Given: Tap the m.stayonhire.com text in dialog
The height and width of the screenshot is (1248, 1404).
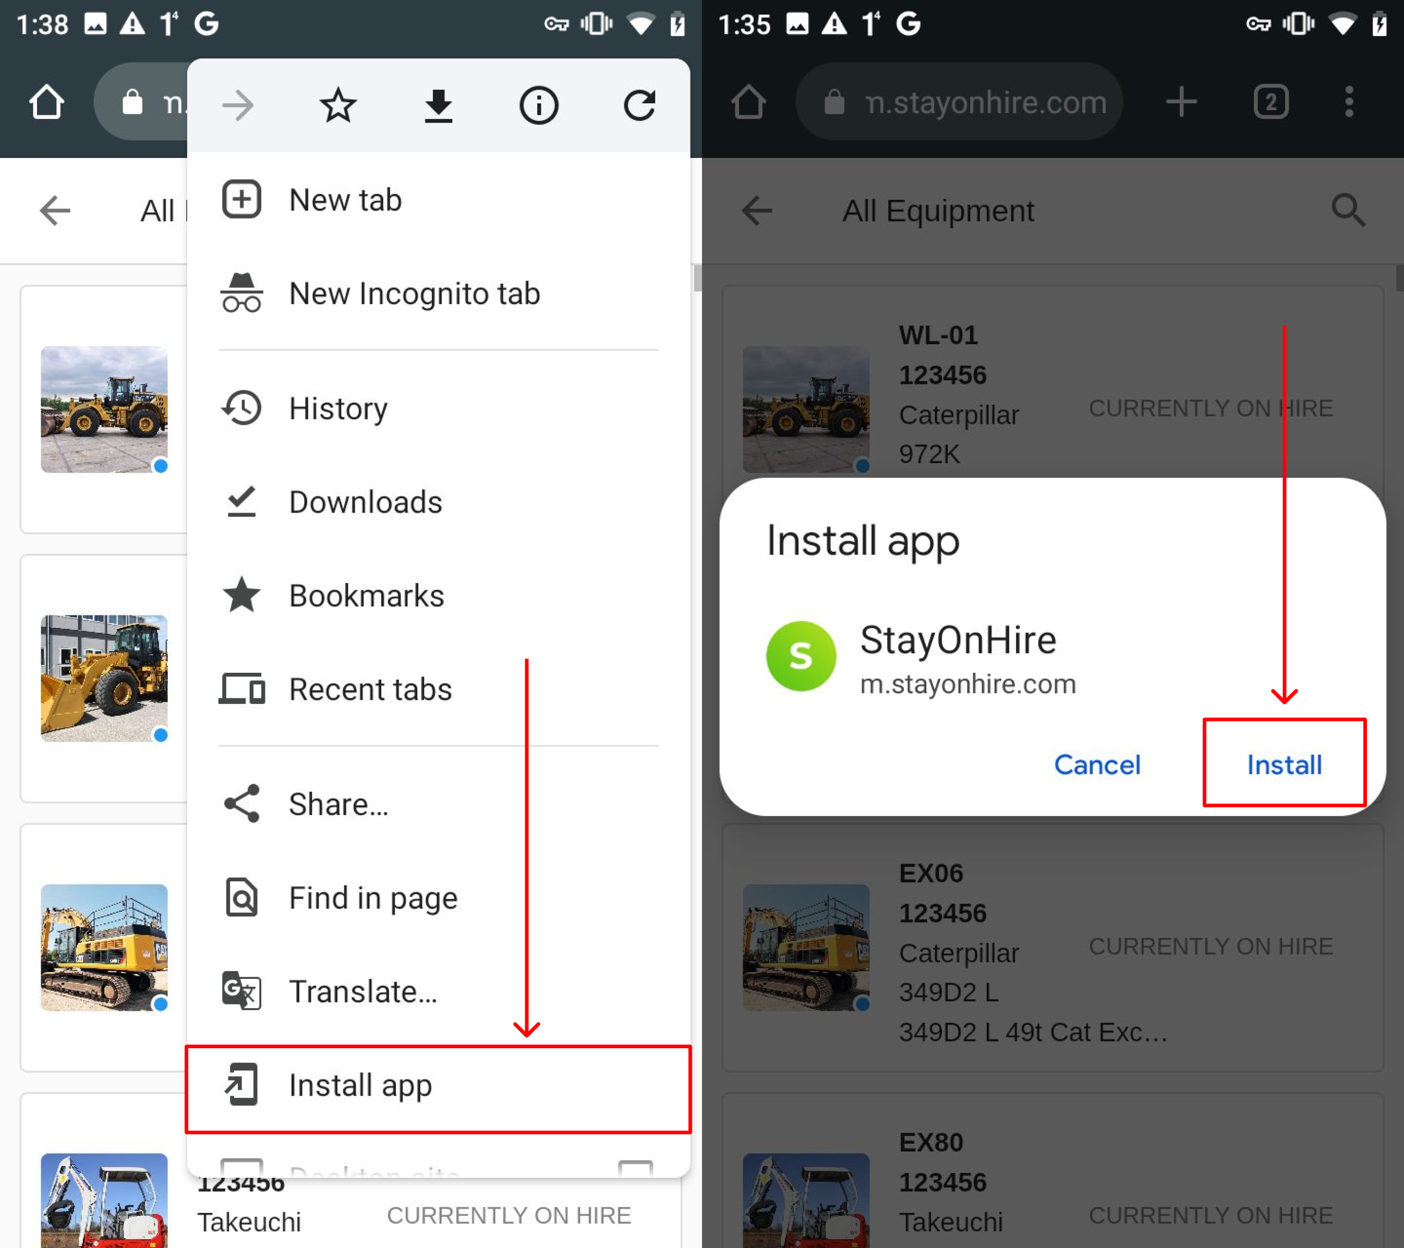Looking at the screenshot, I should (x=968, y=684).
